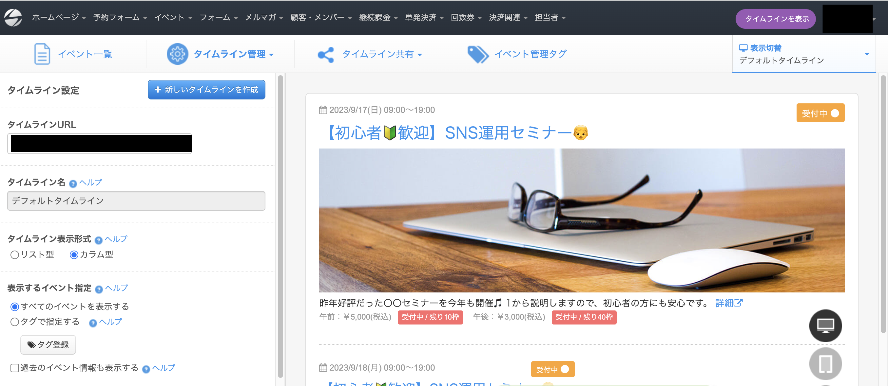
Task: Select the リスト型 radio button
Action: 14,255
